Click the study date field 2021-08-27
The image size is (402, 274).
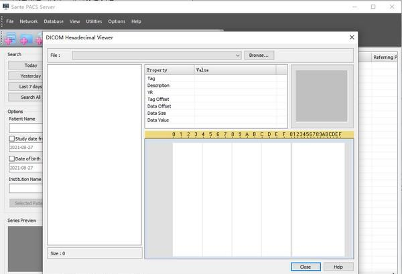(25, 148)
